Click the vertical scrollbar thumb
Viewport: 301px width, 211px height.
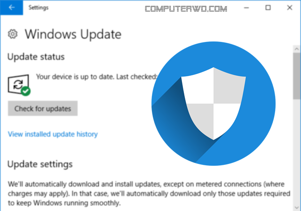pyautogui.click(x=297, y=76)
